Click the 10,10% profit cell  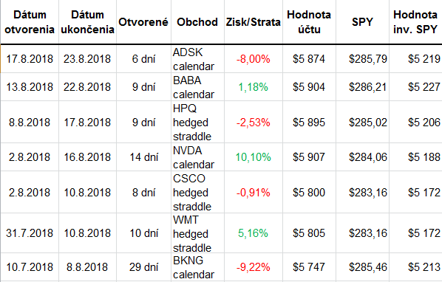pyautogui.click(x=253, y=157)
